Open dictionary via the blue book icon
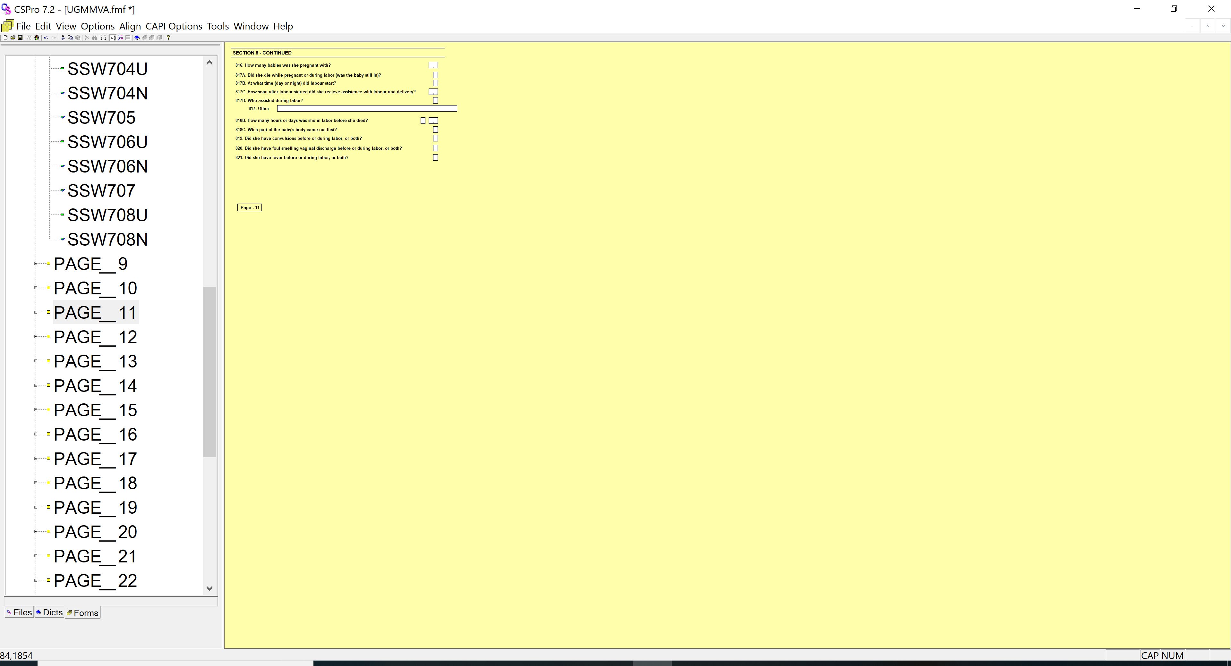 137,38
